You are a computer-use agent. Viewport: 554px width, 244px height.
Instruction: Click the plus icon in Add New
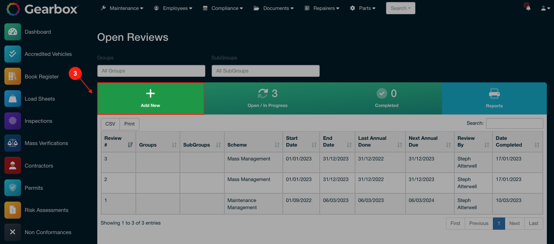pyautogui.click(x=151, y=93)
